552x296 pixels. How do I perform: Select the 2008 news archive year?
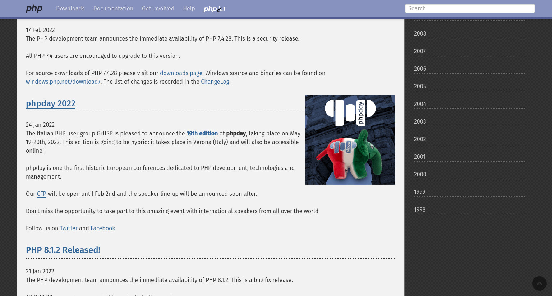coord(470,33)
